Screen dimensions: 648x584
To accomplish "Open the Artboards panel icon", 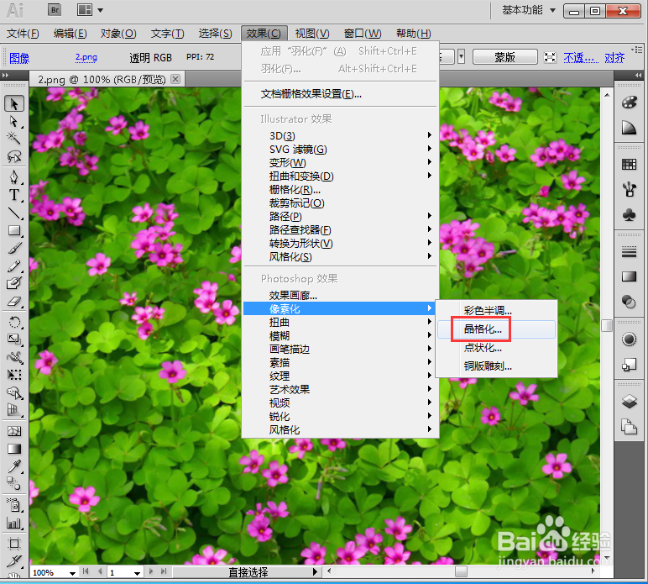I will 629,426.
